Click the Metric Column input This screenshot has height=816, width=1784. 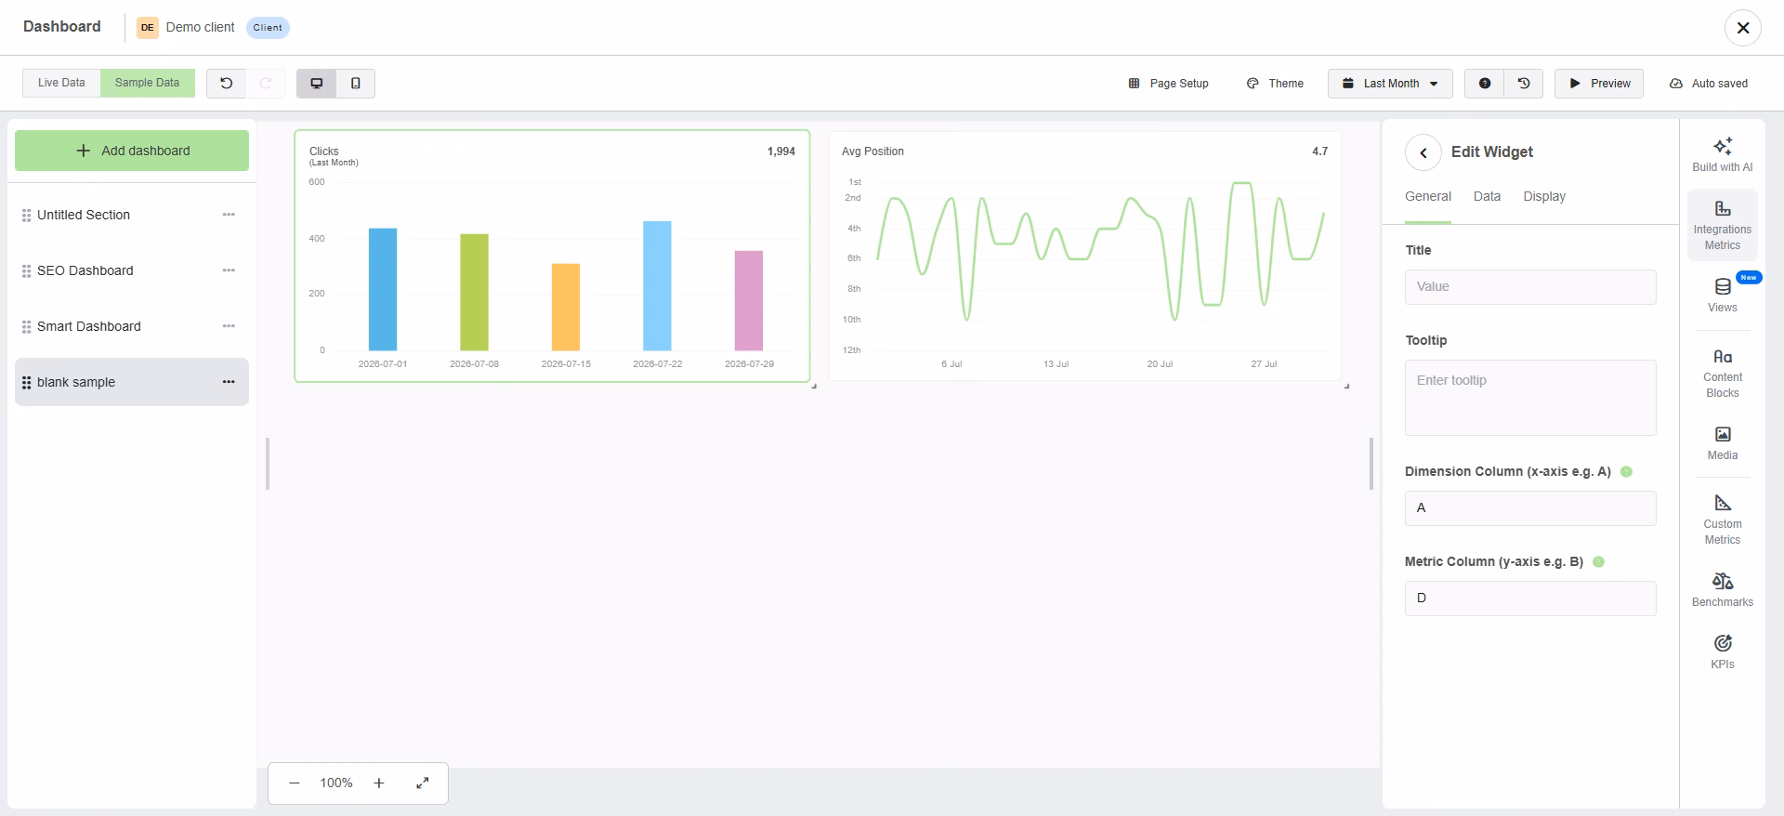point(1530,598)
